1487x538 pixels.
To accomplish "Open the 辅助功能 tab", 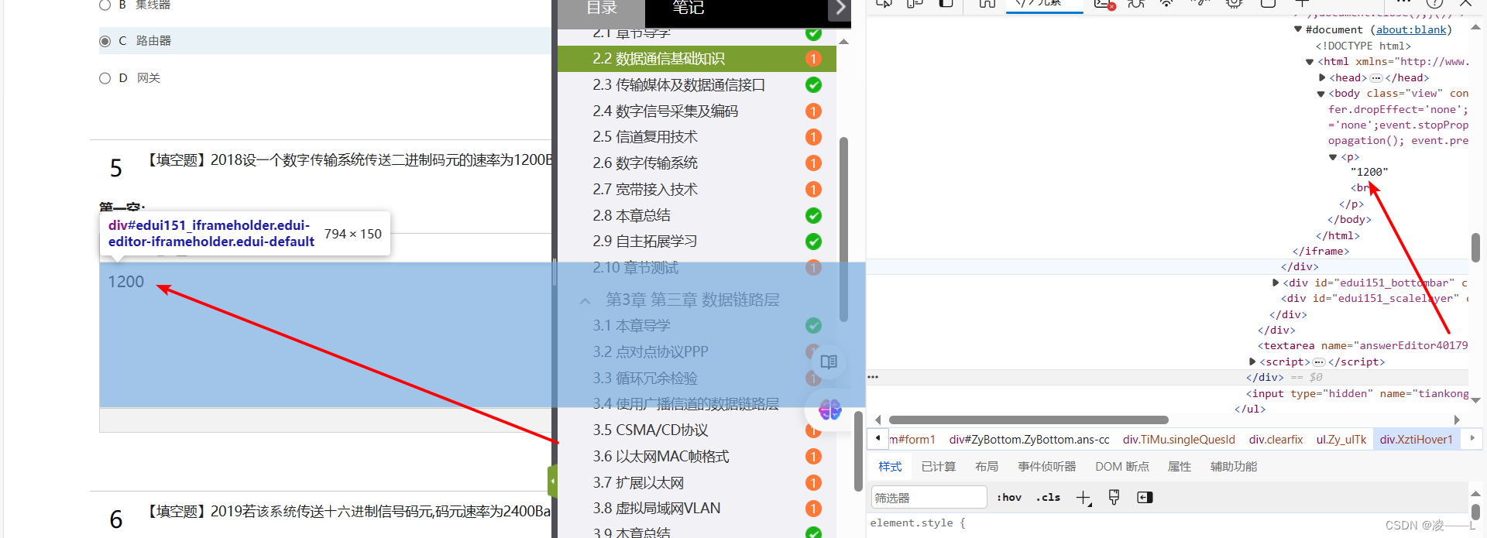I will tap(1234, 467).
